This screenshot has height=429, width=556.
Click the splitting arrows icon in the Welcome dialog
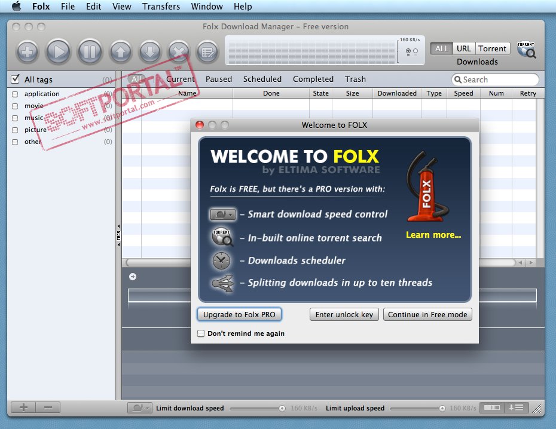222,283
